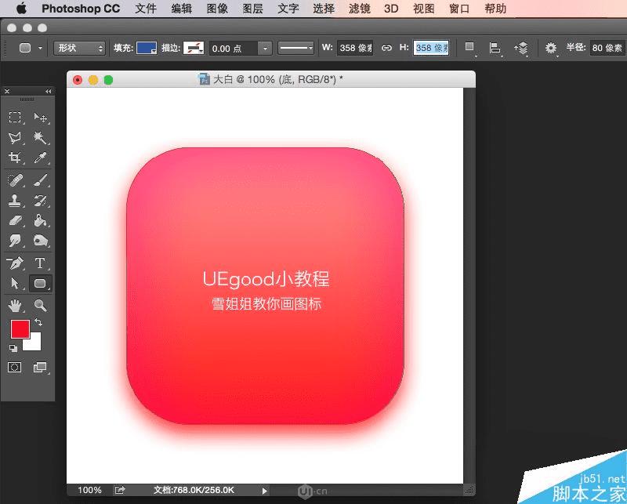627x504 pixels.
Task: Click the red foreground color swatch
Action: point(20,329)
